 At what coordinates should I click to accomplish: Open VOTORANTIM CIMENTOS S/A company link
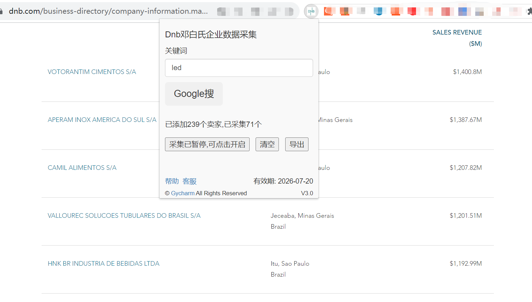click(92, 72)
